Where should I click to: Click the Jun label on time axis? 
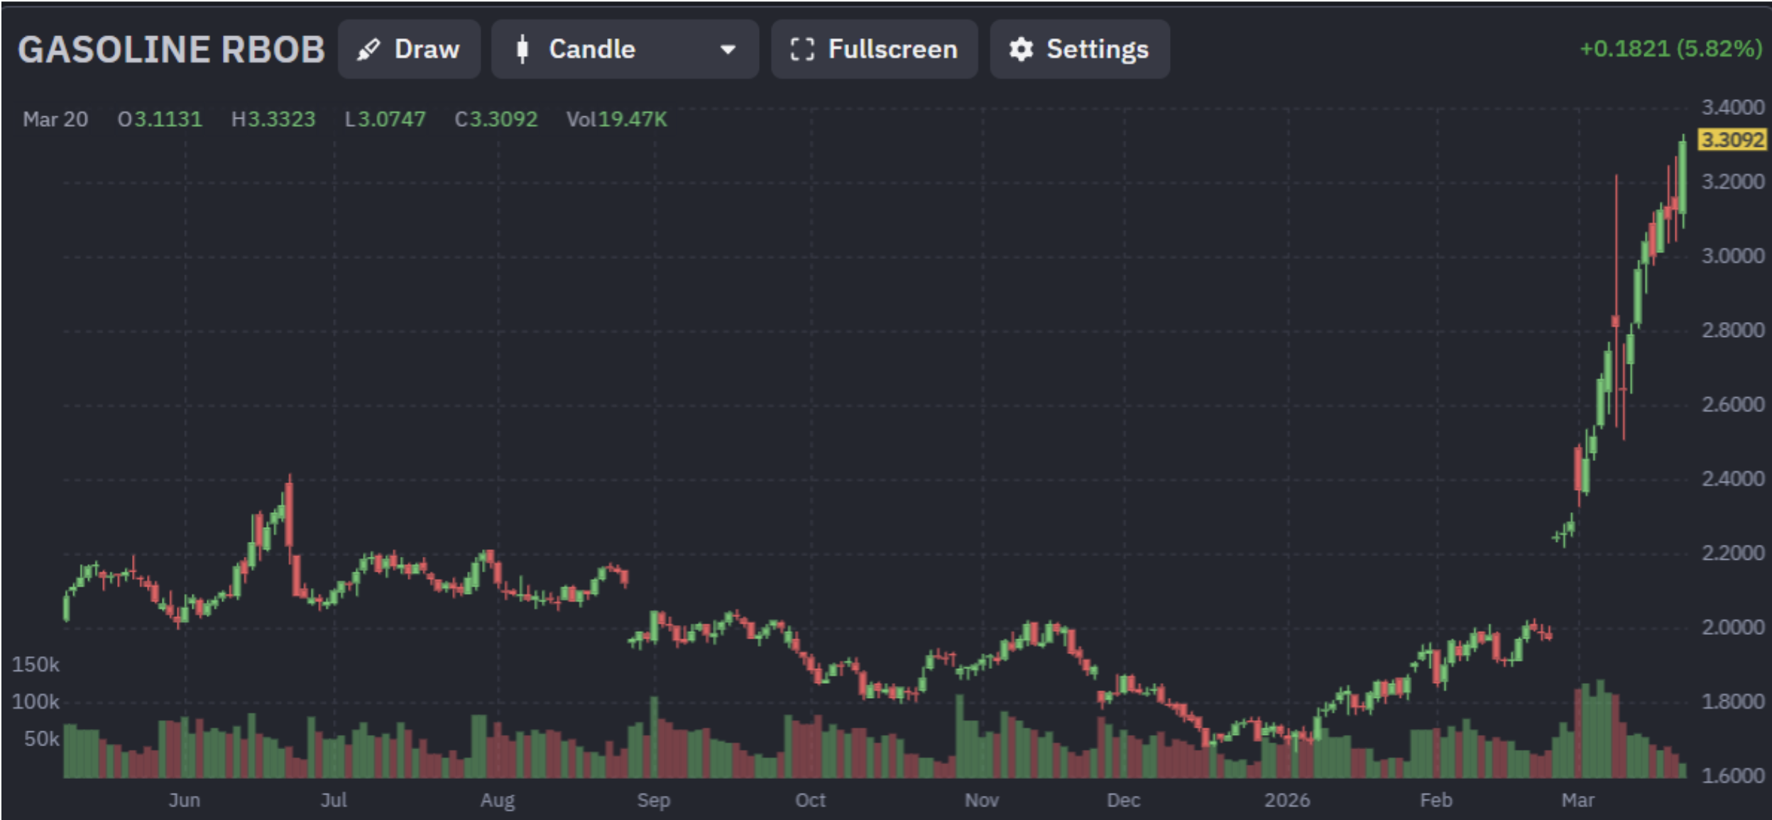pos(185,800)
